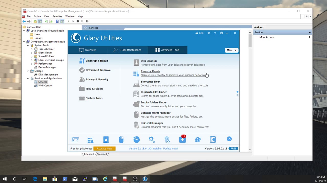Click the skin shirt icon in Glary title bar
This screenshot has height=183, width=327.
point(209,33)
